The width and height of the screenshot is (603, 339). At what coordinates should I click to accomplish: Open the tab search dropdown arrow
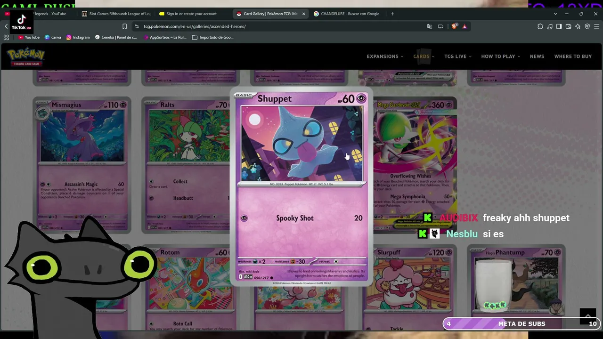coord(555,14)
